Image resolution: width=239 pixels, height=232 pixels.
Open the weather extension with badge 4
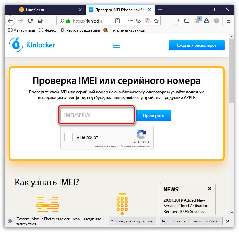point(198,20)
